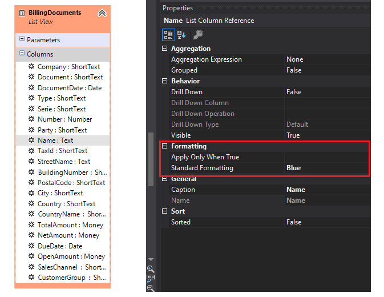The width and height of the screenshot is (384, 297).
Task: Click the gear icon beside the Serie column
Action: pyautogui.click(x=31, y=109)
